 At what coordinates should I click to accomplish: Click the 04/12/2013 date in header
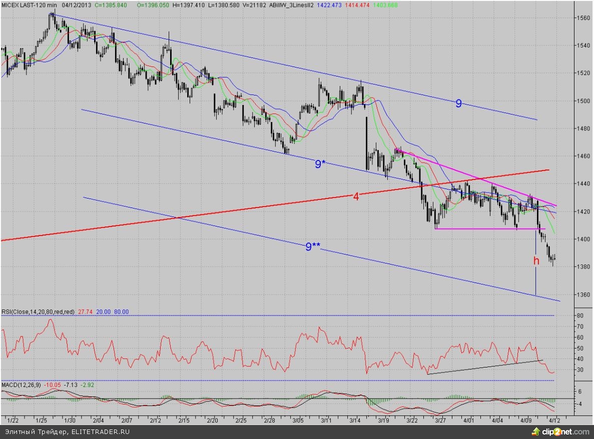77,4
